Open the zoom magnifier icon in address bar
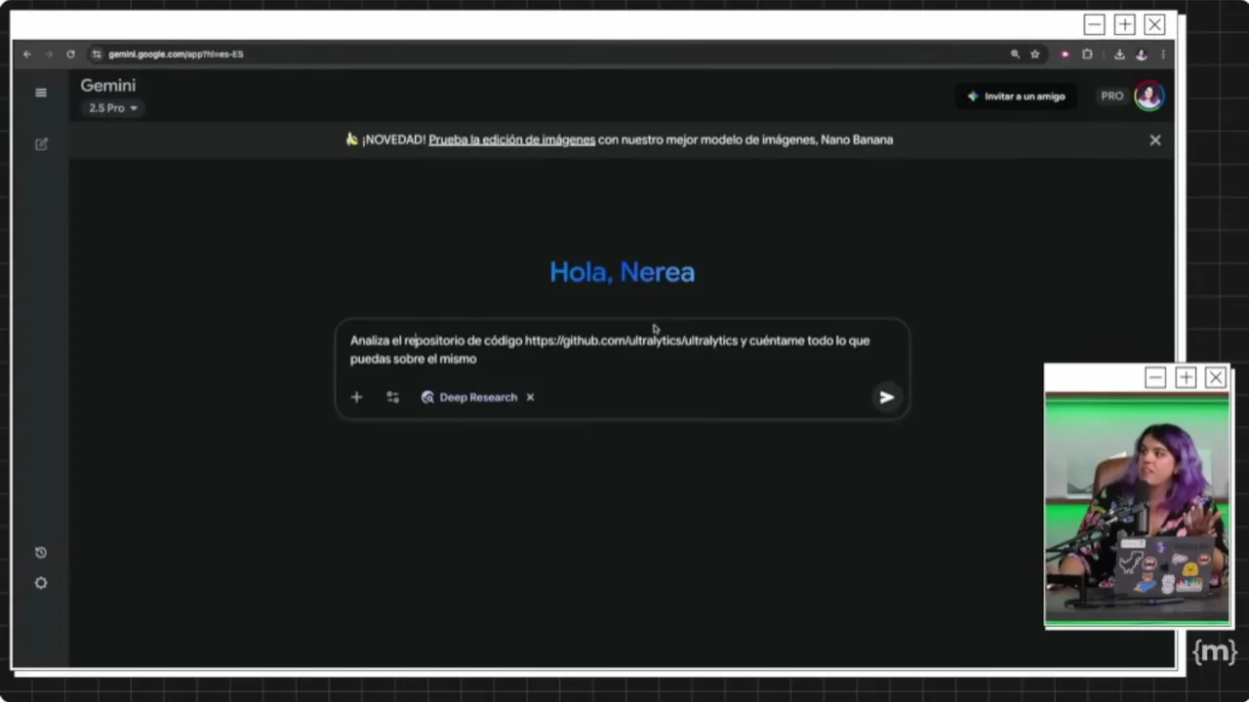Image resolution: width=1249 pixels, height=702 pixels. pyautogui.click(x=1015, y=54)
